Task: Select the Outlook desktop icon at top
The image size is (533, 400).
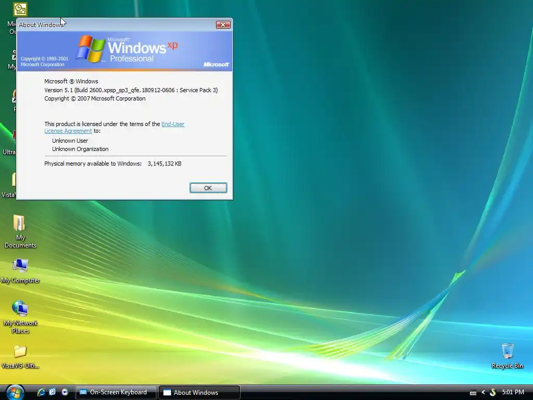Action: (20, 9)
